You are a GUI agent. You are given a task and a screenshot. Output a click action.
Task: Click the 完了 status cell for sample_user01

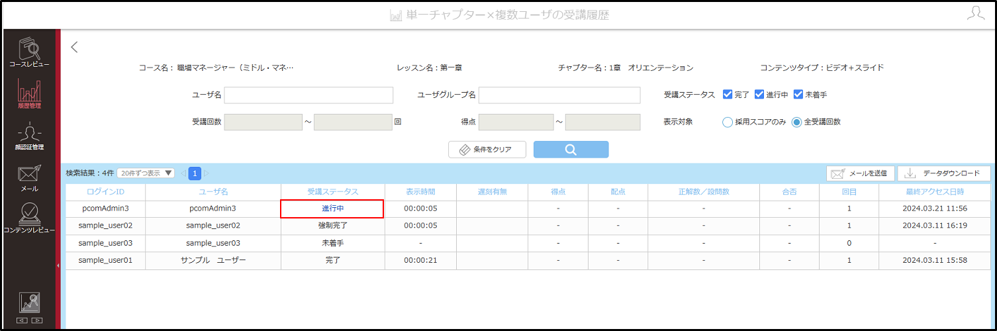click(x=333, y=260)
